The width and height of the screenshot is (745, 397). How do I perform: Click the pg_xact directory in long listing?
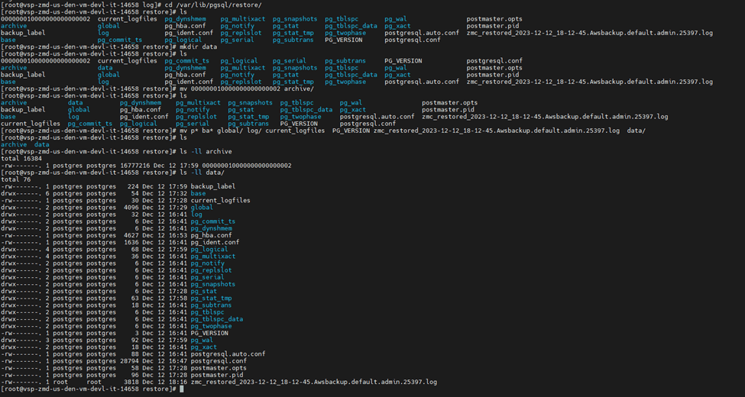pos(205,347)
